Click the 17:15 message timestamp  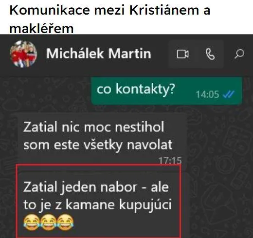click(170, 161)
